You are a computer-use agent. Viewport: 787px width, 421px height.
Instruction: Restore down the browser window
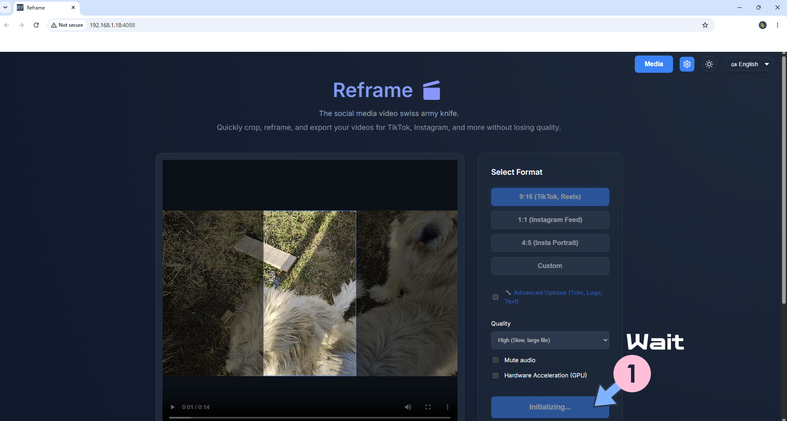[x=759, y=7]
